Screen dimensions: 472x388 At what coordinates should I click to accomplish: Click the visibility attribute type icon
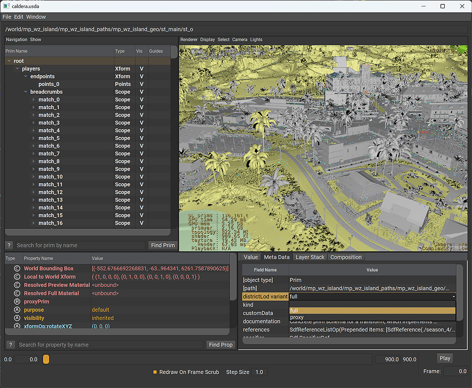tap(17, 318)
